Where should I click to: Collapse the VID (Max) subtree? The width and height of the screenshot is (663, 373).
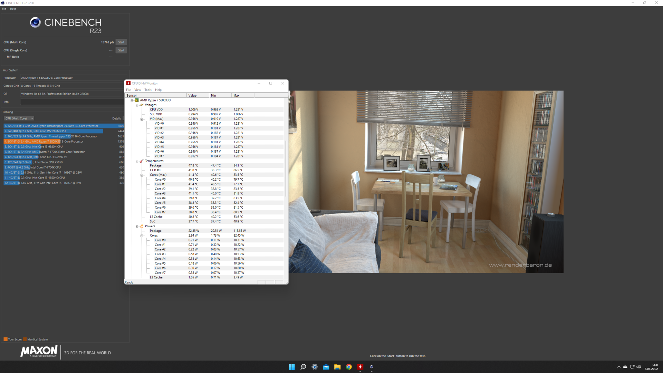point(142,119)
